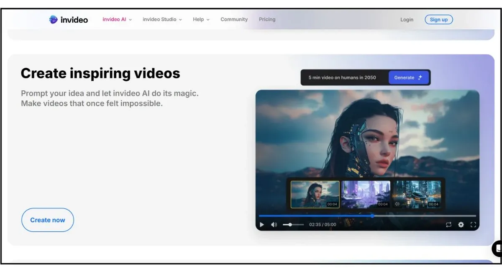Screen dimensions: 502x272
Task: Click the invideo logo
Action: pyautogui.click(x=69, y=19)
